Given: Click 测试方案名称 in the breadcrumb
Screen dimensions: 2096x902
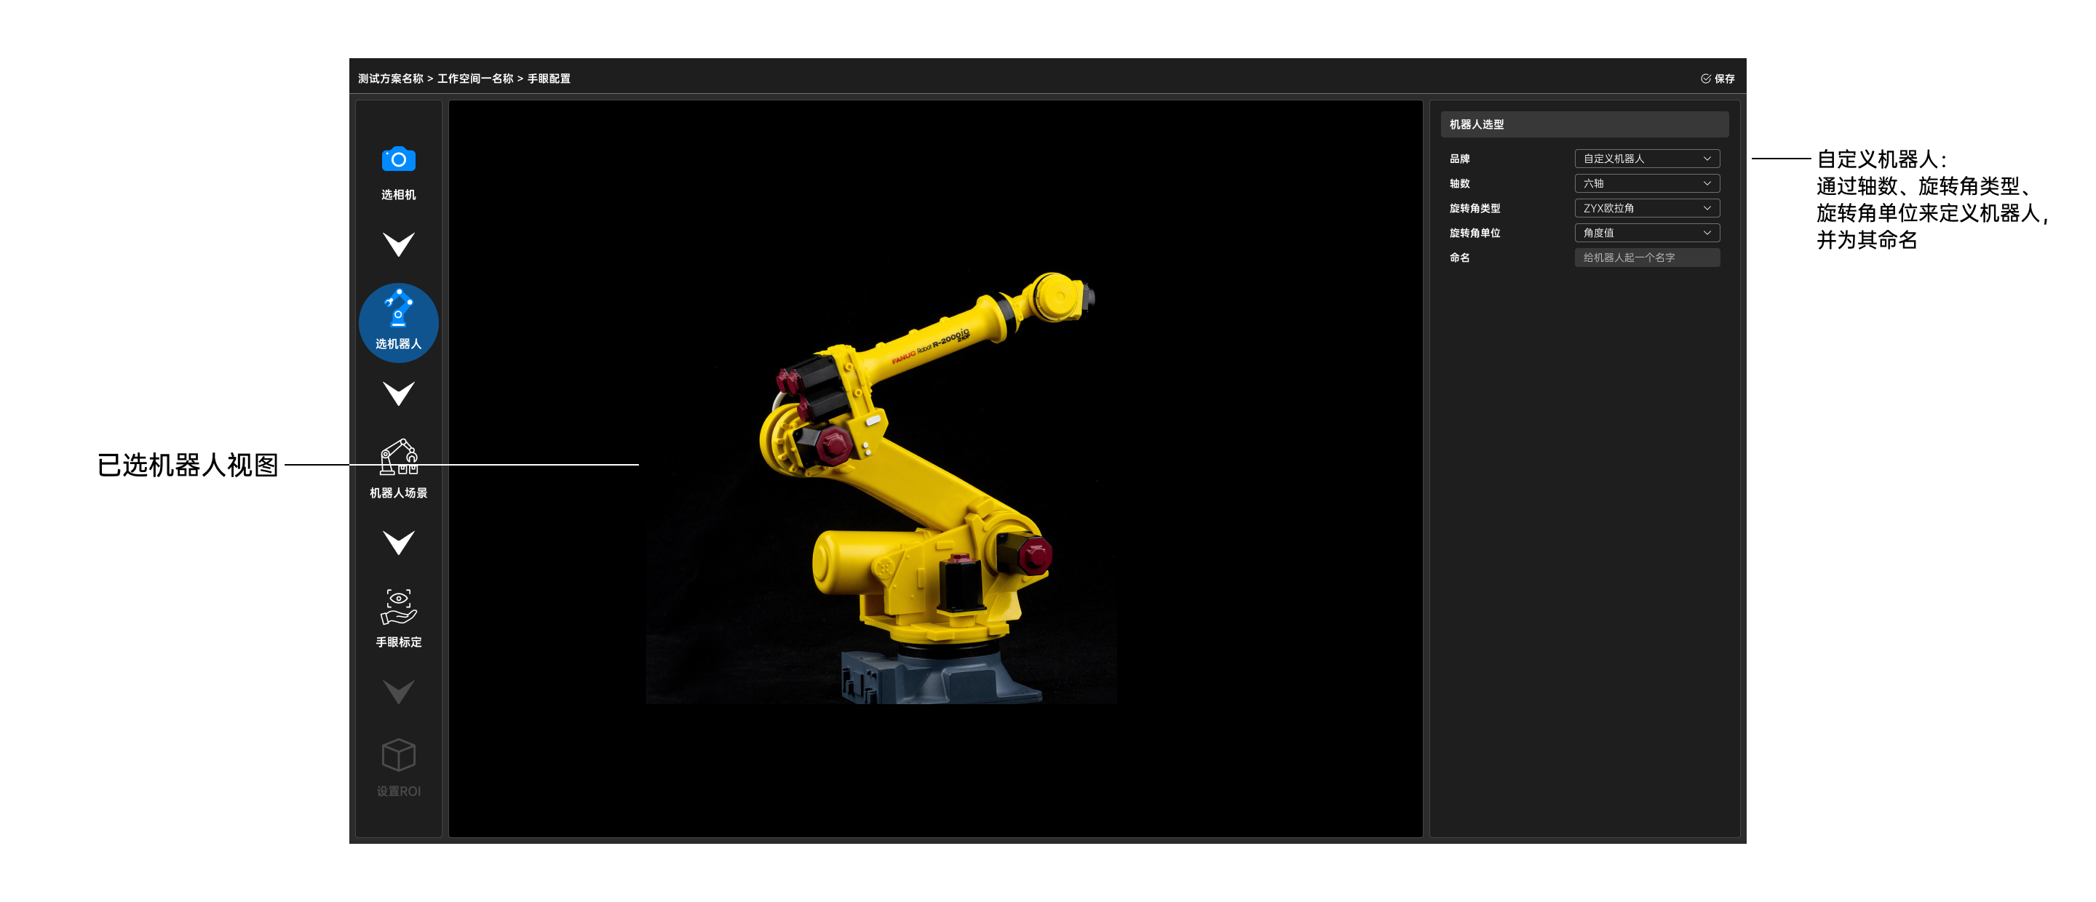Looking at the screenshot, I should (391, 79).
